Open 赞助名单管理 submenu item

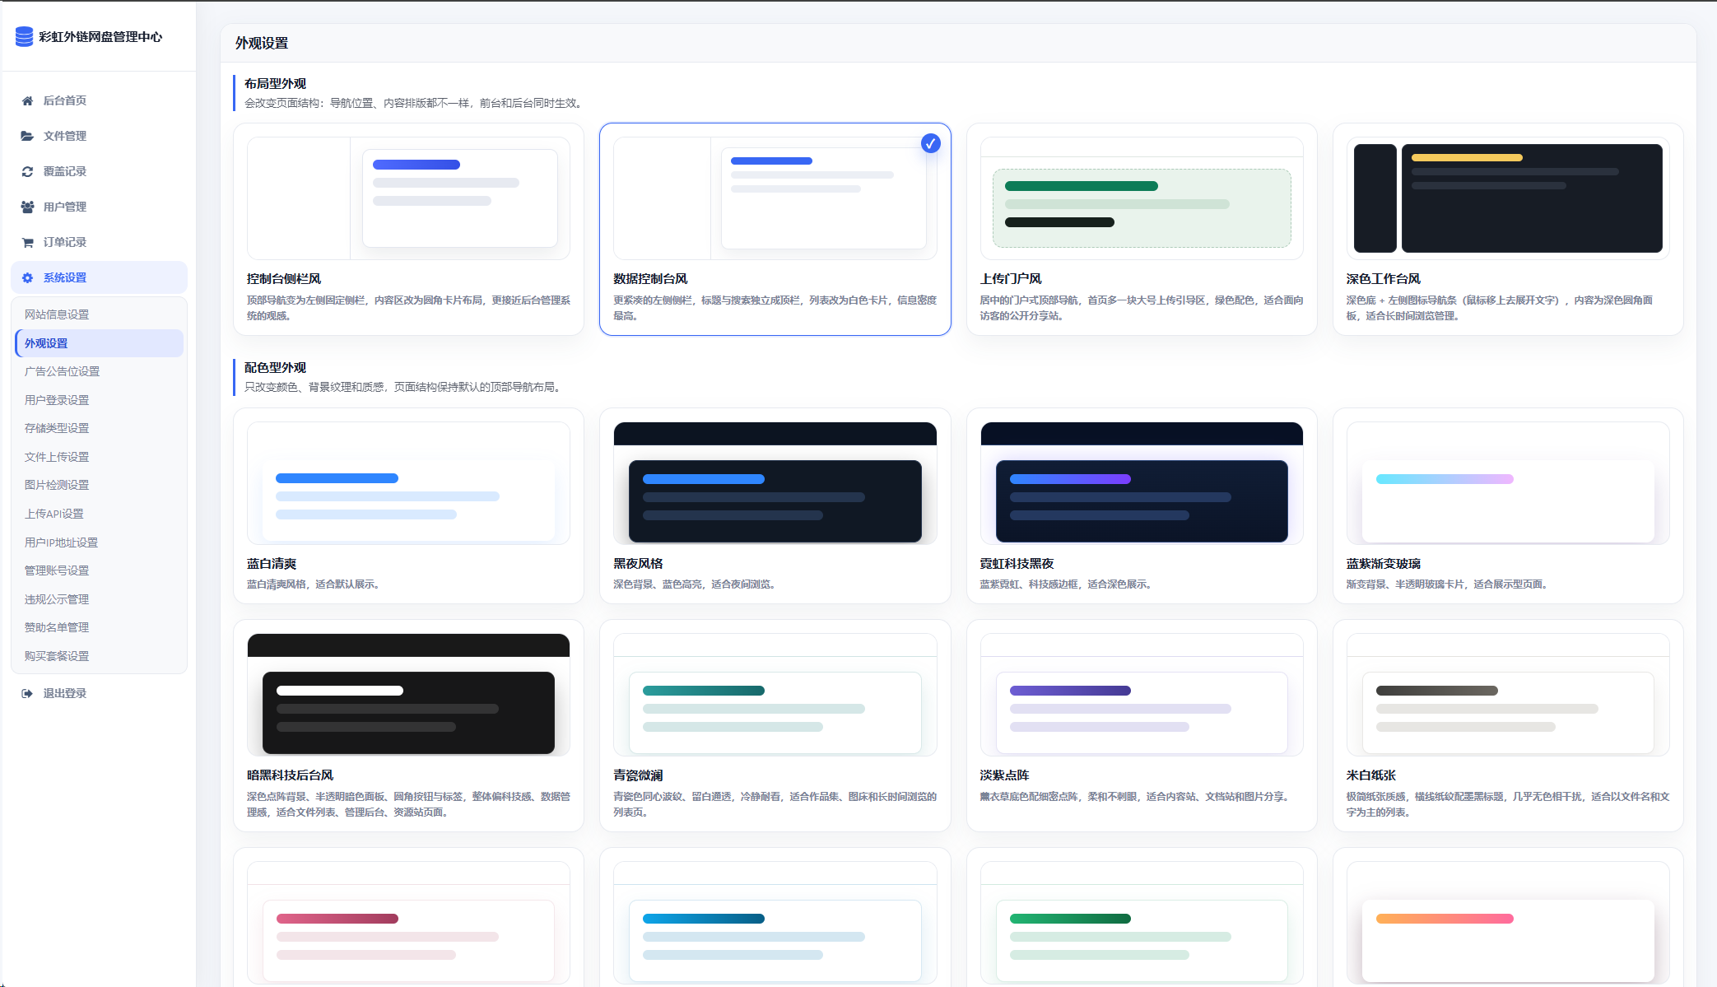pos(99,627)
